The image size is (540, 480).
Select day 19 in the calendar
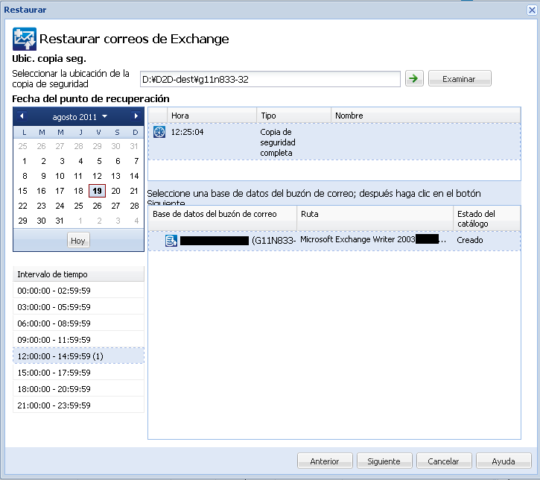point(97,191)
